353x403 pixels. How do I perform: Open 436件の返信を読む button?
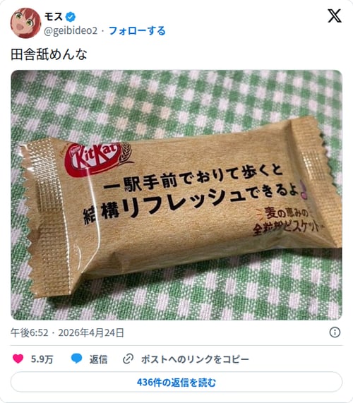(x=176, y=383)
